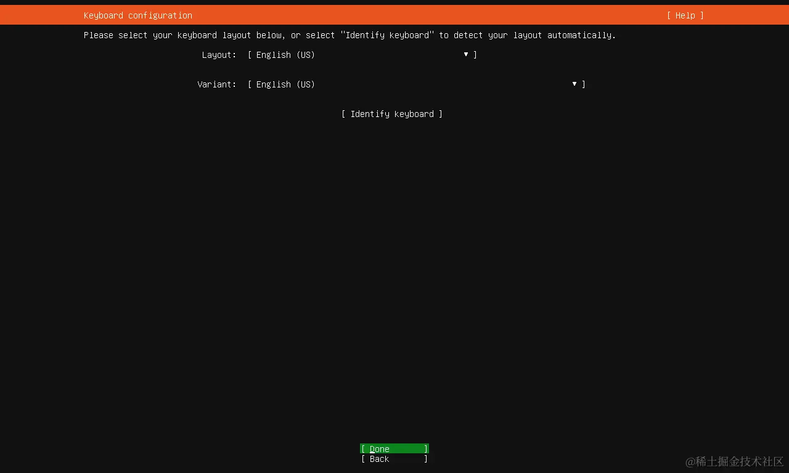789x473 pixels.
Task: Click the Identify keyboard button
Action: coord(392,114)
